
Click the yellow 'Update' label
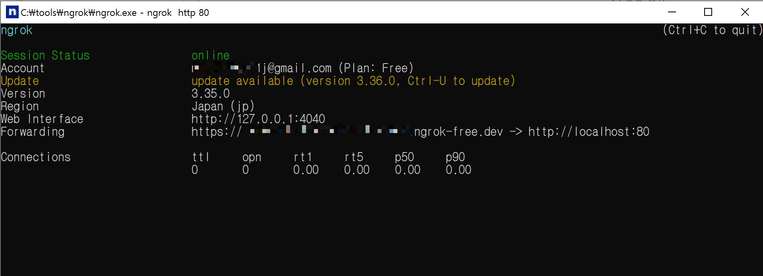pyautogui.click(x=20, y=81)
